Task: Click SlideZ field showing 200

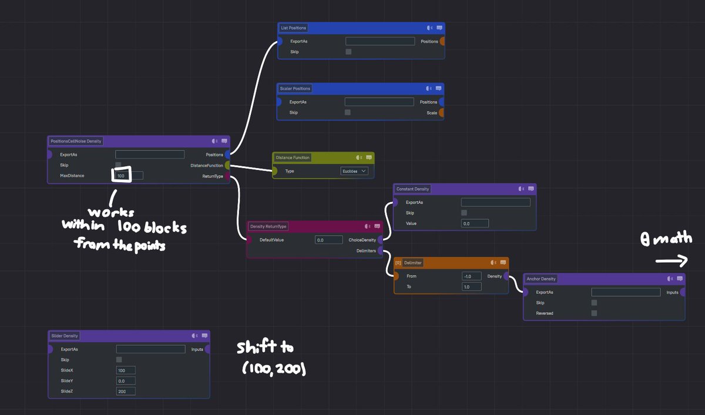Action: (x=126, y=391)
